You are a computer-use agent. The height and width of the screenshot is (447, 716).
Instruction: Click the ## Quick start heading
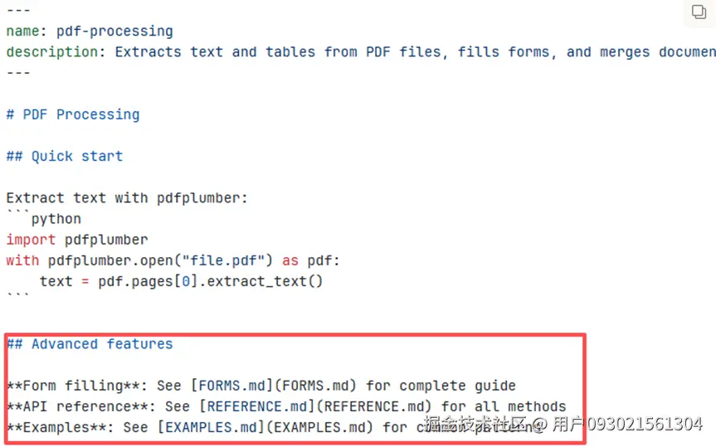point(65,156)
